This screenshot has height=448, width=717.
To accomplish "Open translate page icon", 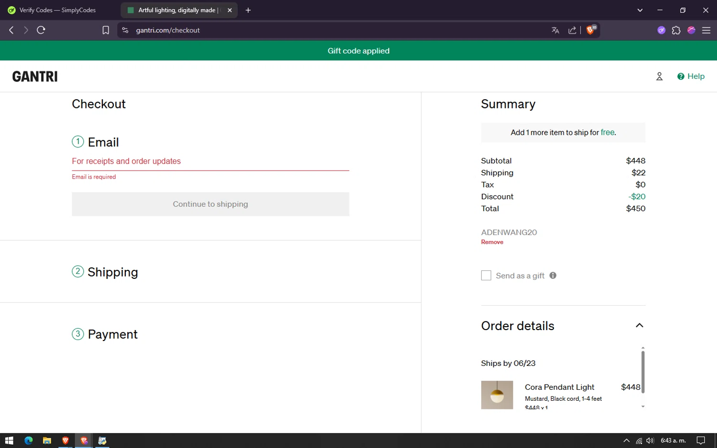I will [x=555, y=30].
